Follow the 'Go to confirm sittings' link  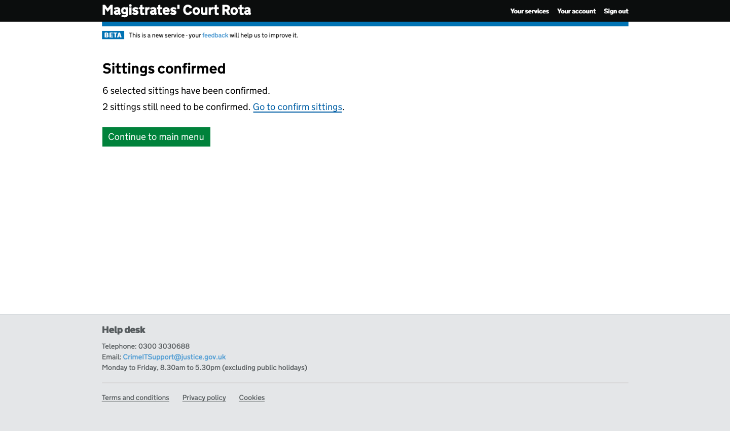point(297,107)
